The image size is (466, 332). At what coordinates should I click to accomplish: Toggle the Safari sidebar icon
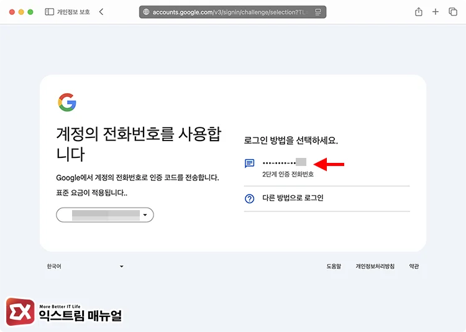(49, 12)
